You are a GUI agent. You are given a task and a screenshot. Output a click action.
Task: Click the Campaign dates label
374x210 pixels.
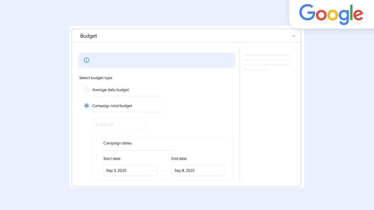117,143
